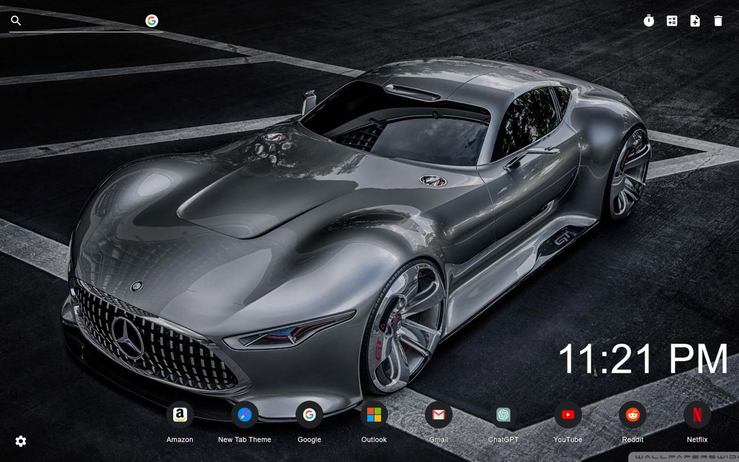The height and width of the screenshot is (462, 739).
Task: Open the Outlook shortcut icon
Action: tap(374, 415)
